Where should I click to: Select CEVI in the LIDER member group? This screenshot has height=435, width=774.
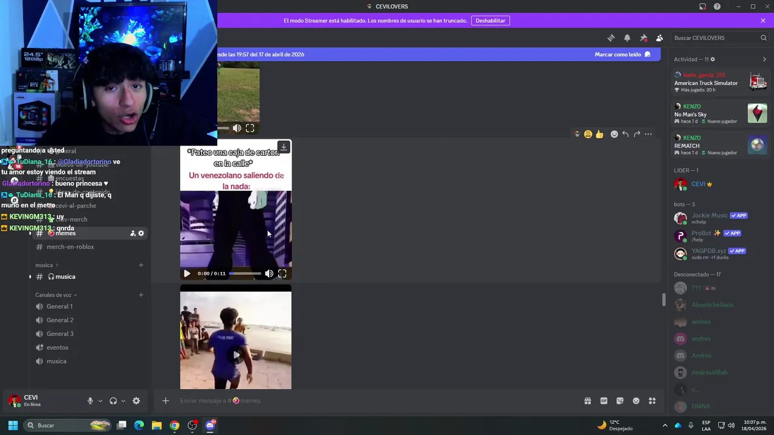pos(721,184)
